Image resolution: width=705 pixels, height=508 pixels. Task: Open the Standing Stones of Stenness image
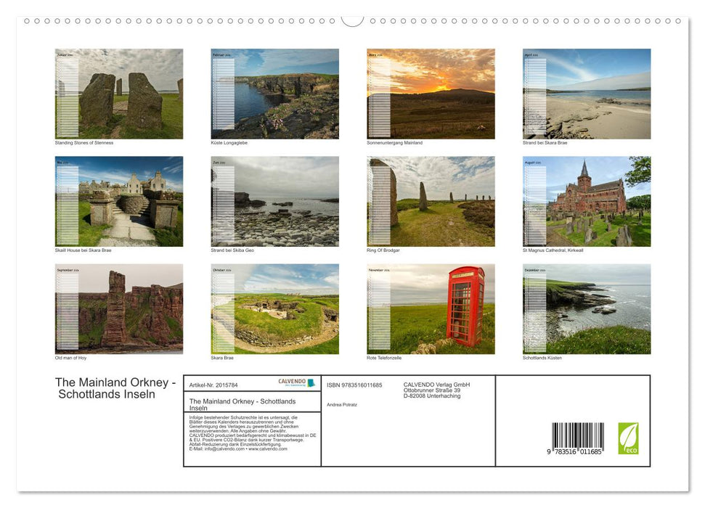click(x=119, y=93)
